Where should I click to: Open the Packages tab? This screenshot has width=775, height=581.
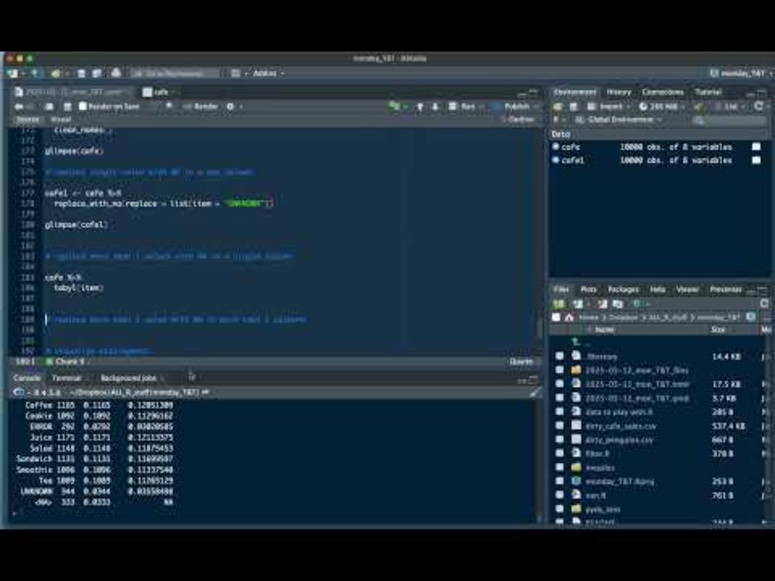(623, 290)
